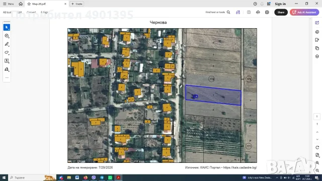Image resolution: width=322 pixels, height=181 pixels.
Task: Open the Menu hamburger
Action: (x=8, y=4)
